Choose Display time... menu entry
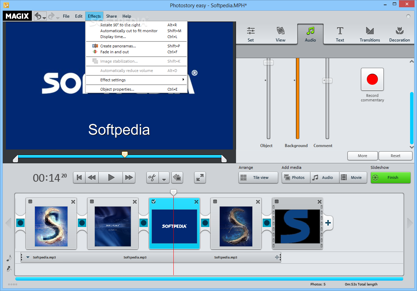Screen dimensions: 417x291 point(136,37)
